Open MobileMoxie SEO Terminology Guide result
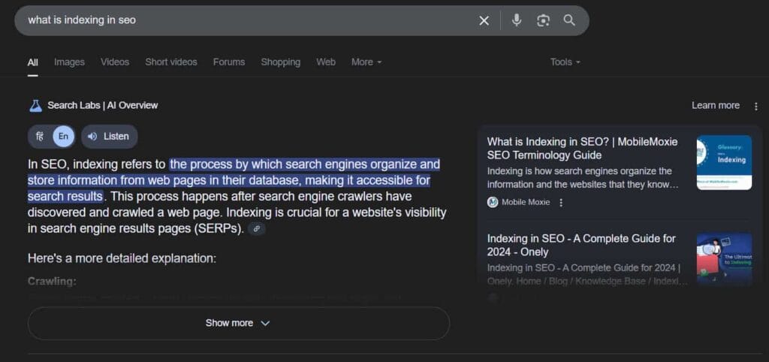This screenshot has width=769, height=362. [x=582, y=149]
